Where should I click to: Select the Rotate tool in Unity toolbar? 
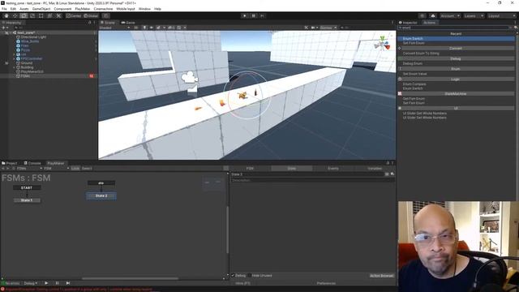click(x=24, y=15)
